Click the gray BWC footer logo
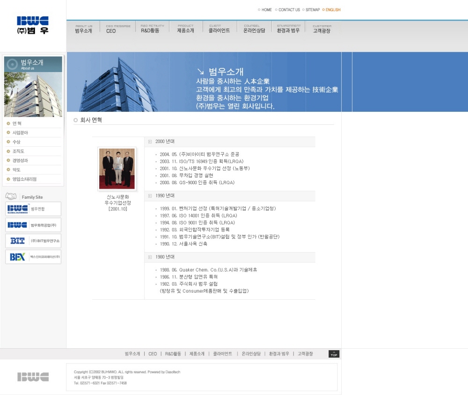Screen dimensions: 468x395 coord(33,377)
